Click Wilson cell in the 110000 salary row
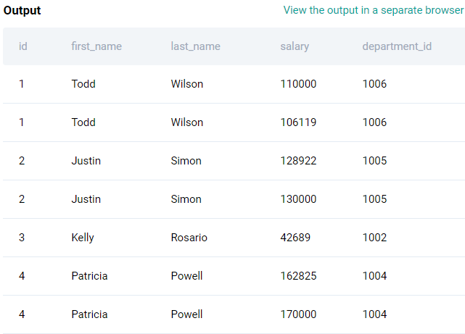Viewport: 465px width, 334px height. pos(187,84)
